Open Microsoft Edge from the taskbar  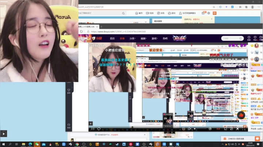(x=30, y=144)
